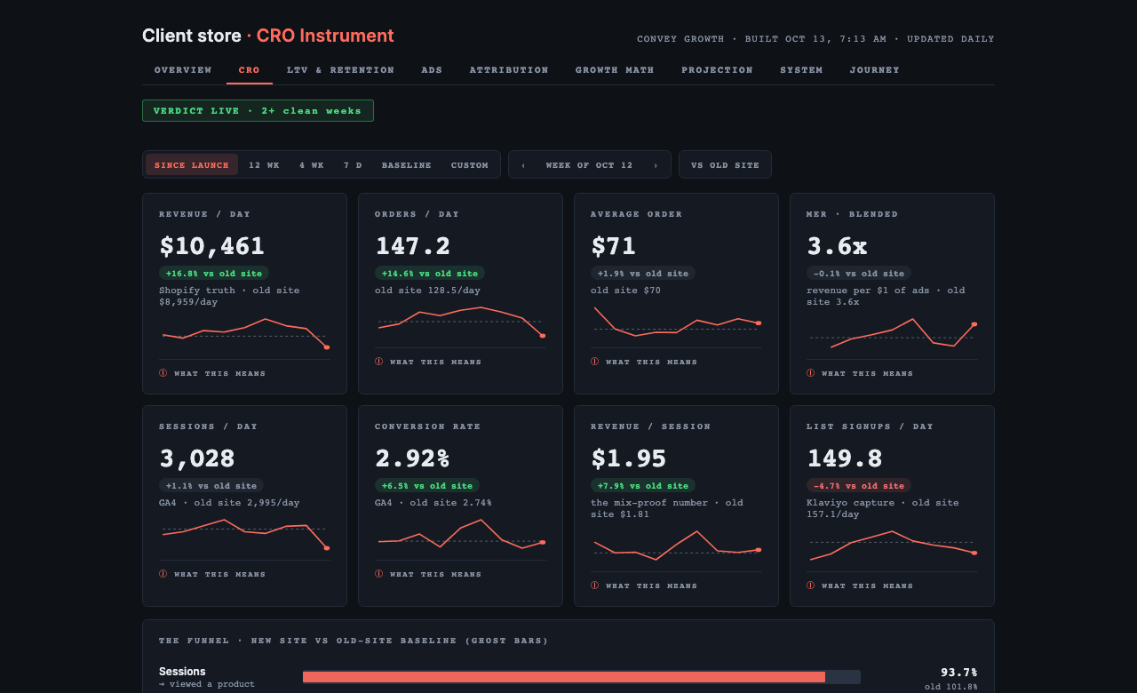Go to next week arrow
This screenshot has width=1137, height=693.
click(x=656, y=165)
